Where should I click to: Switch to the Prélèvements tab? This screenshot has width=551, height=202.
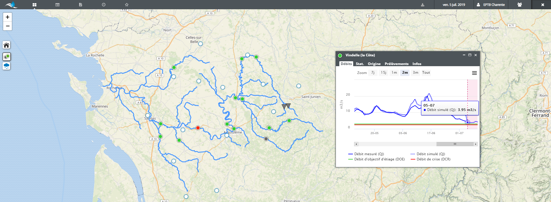(397, 64)
